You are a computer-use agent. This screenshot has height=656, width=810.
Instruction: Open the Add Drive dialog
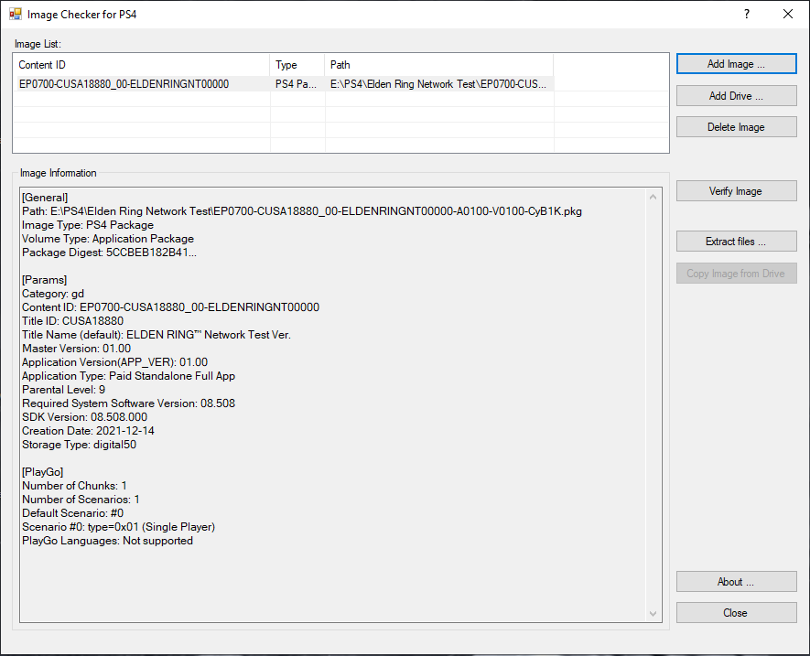[736, 96]
